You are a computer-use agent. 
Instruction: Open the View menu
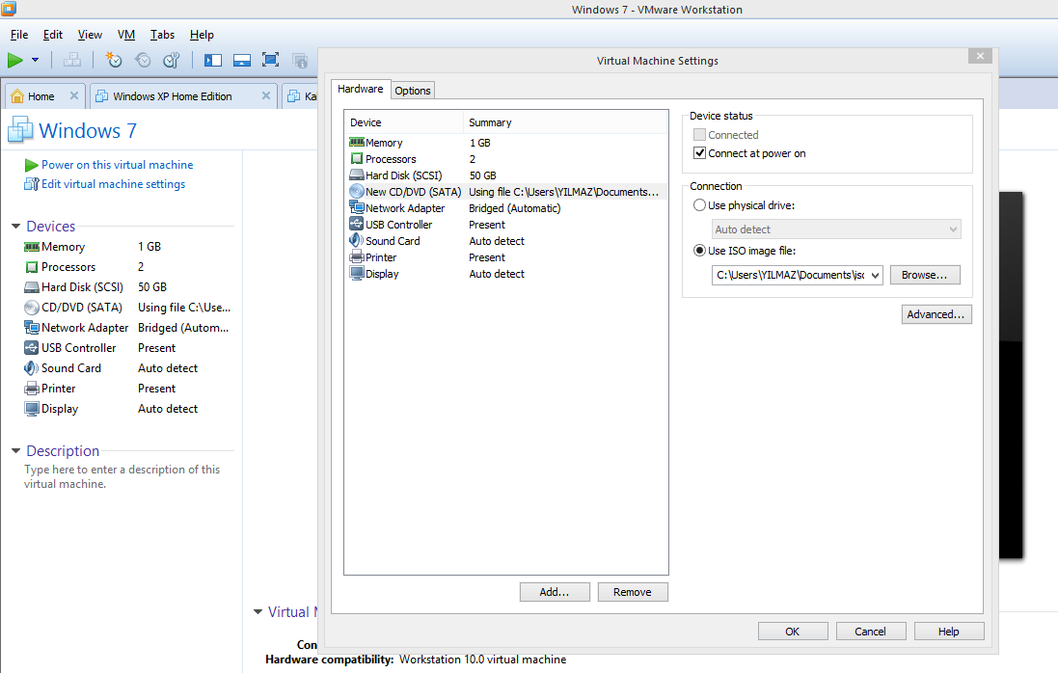click(90, 35)
